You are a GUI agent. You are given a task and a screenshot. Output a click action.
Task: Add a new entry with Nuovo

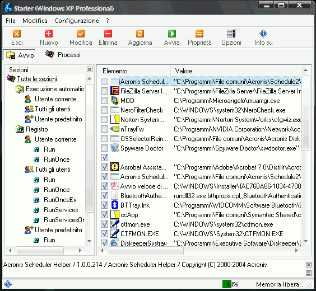pyautogui.click(x=49, y=34)
